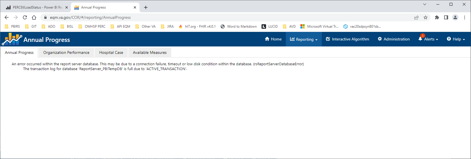
Task: Open the tab search chevron dropdown
Action: coord(425,4)
